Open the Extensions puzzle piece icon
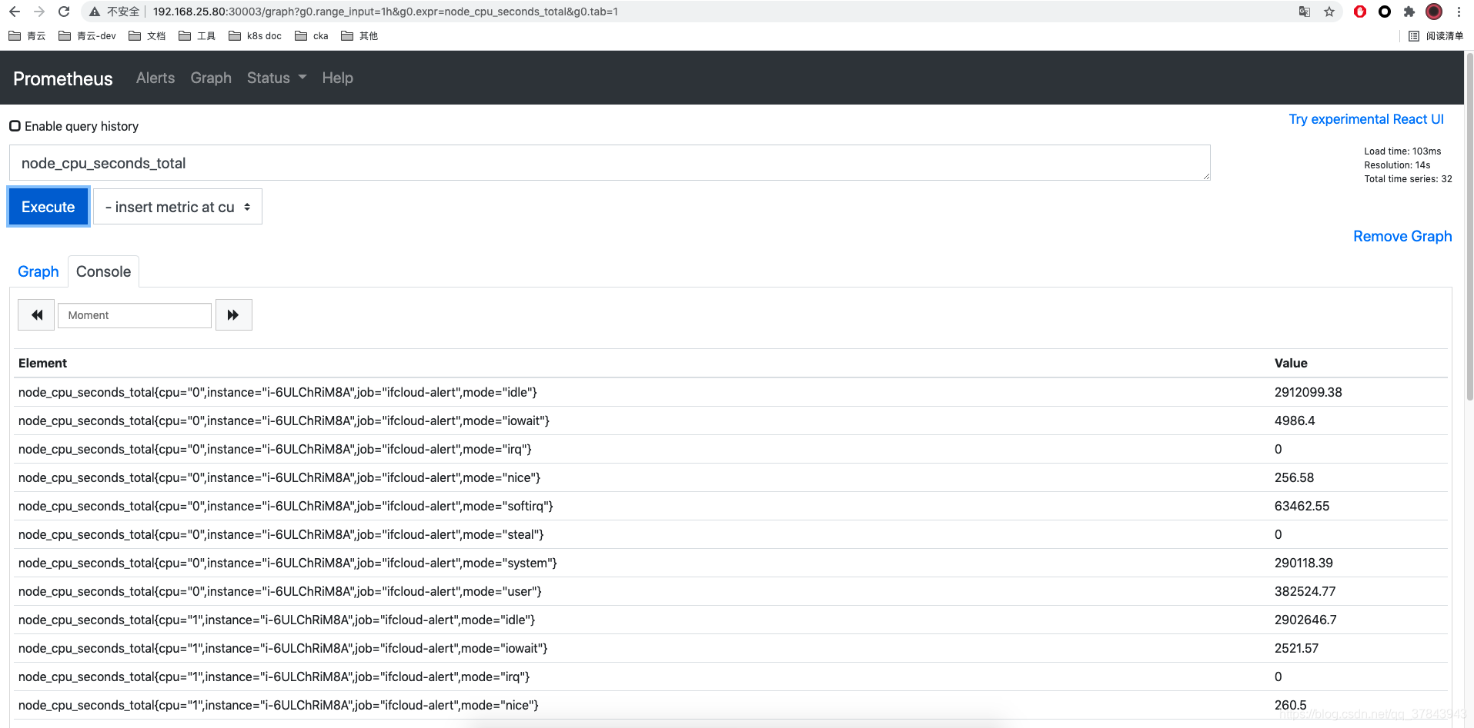 click(1409, 12)
